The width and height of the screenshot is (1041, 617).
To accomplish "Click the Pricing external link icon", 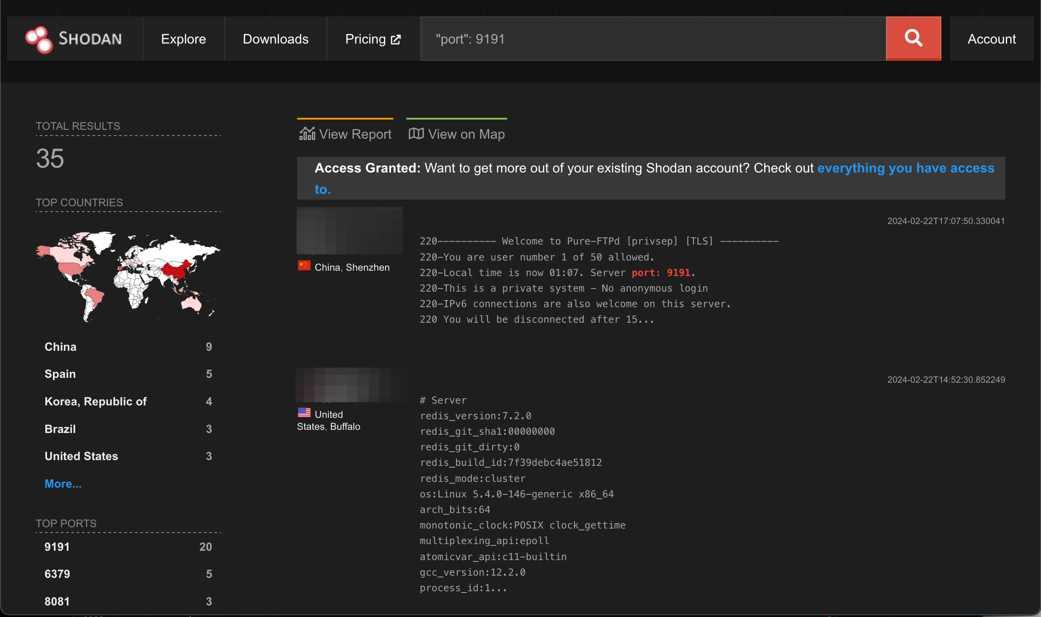I will point(395,40).
